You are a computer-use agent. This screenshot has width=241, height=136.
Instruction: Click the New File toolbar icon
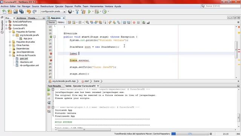click(4, 12)
